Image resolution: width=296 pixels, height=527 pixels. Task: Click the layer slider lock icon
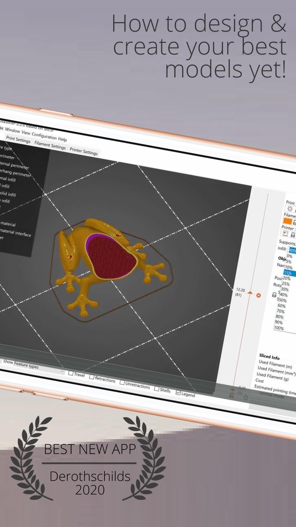tap(231, 395)
